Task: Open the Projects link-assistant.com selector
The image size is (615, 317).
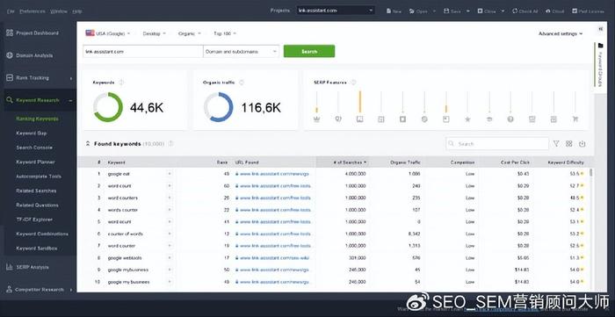Action: pos(336,11)
